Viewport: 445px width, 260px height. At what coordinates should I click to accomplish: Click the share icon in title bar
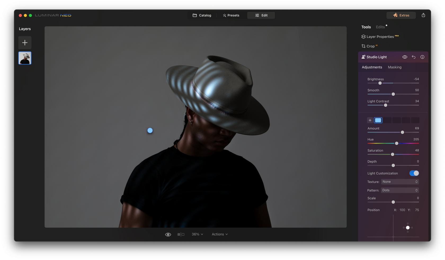coord(423,15)
